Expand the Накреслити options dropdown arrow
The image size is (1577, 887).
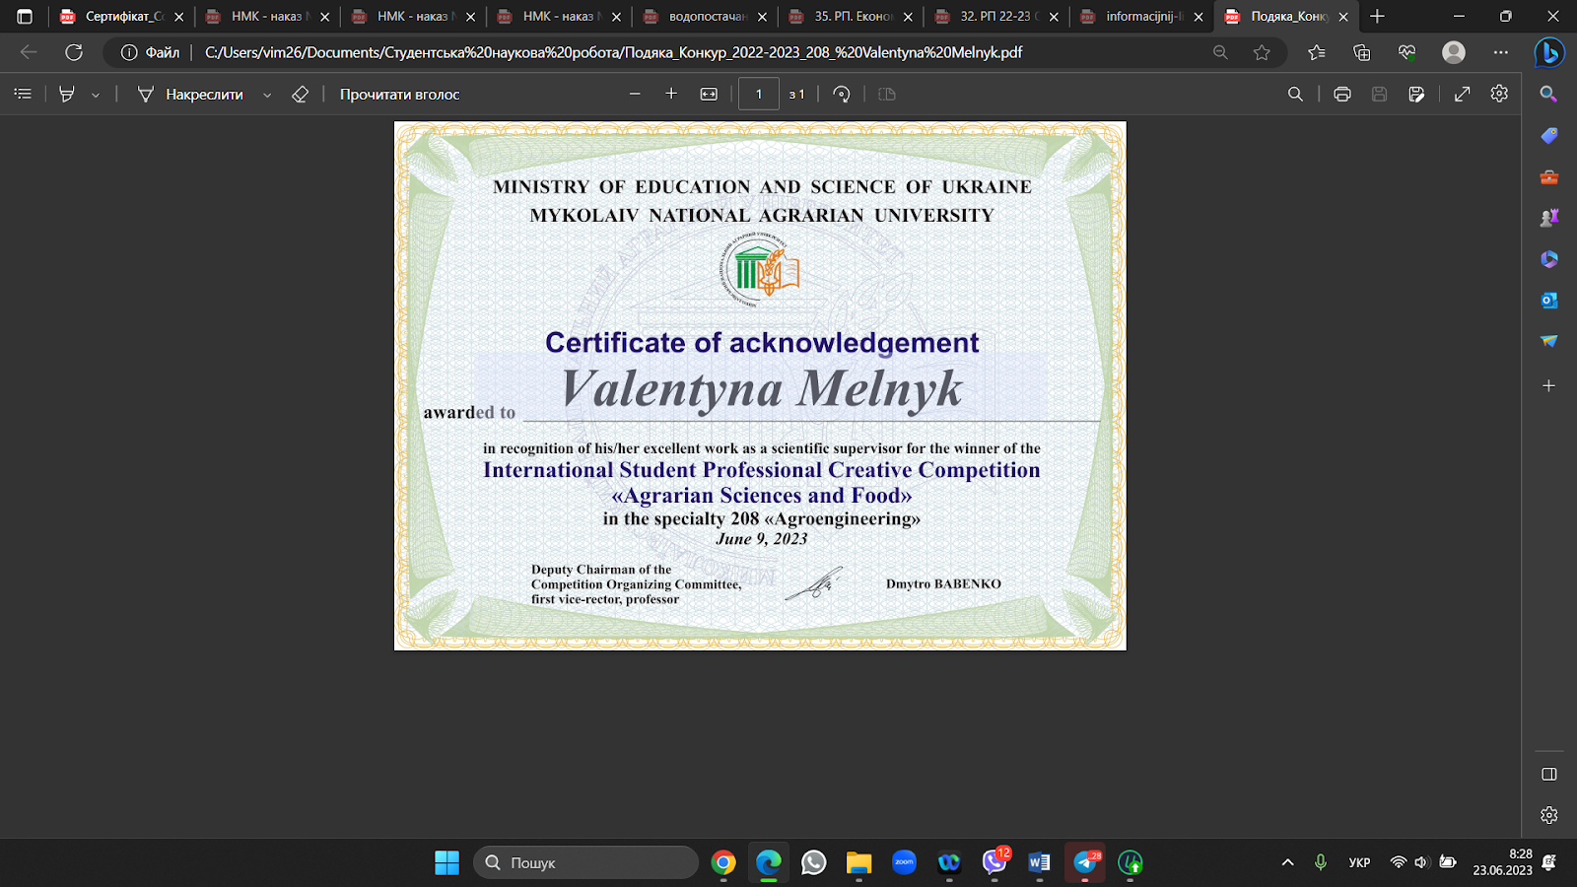click(x=267, y=95)
